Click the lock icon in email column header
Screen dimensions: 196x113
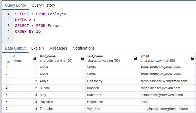[x=192, y=58]
